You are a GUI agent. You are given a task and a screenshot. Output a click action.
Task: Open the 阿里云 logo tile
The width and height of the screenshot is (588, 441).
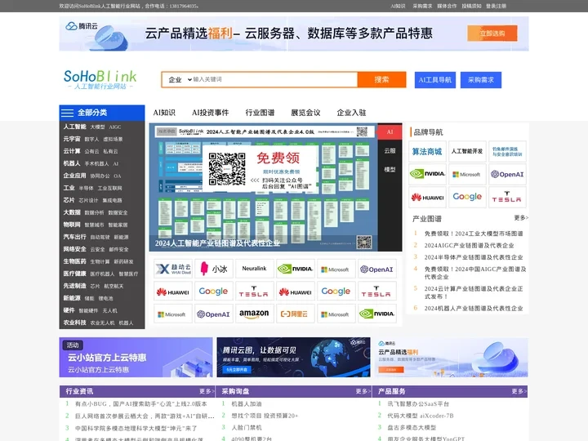click(x=295, y=314)
